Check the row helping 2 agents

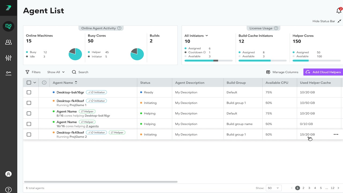pyautogui.click(x=29, y=124)
